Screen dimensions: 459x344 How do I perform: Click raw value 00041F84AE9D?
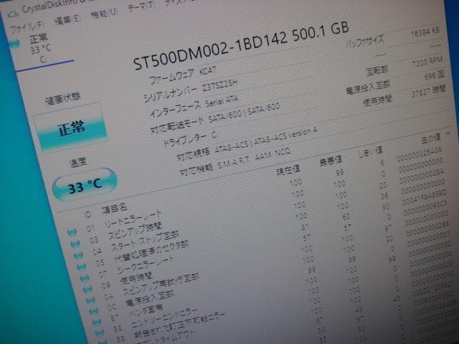[424, 198]
